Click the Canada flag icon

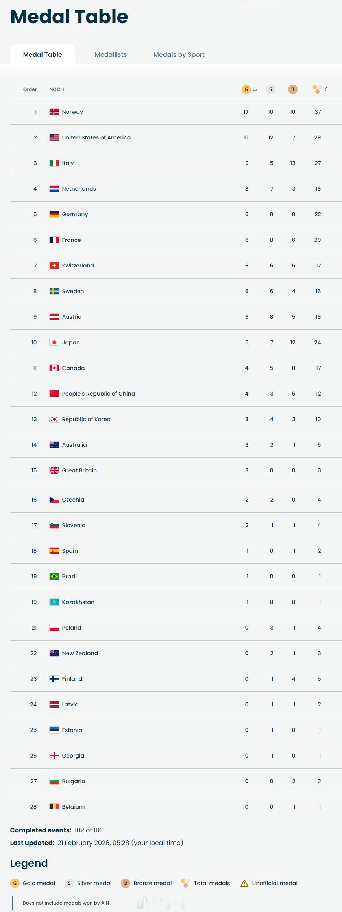[54, 368]
